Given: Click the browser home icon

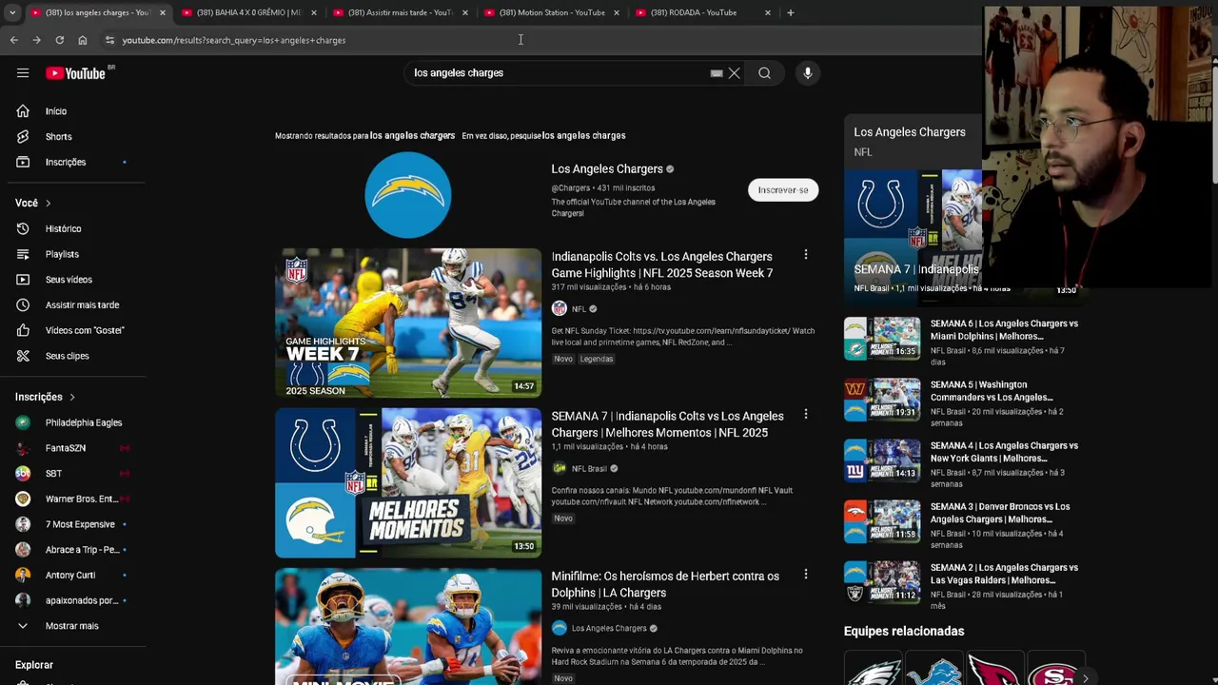Looking at the screenshot, I should pos(83,40).
